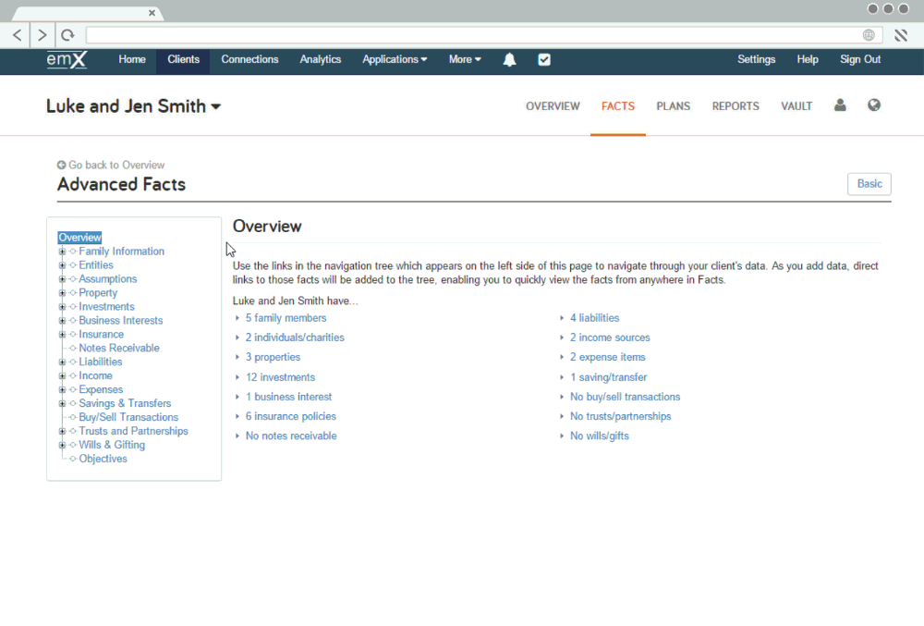Go to the Home menu
This screenshot has width=924, height=626.
click(132, 59)
